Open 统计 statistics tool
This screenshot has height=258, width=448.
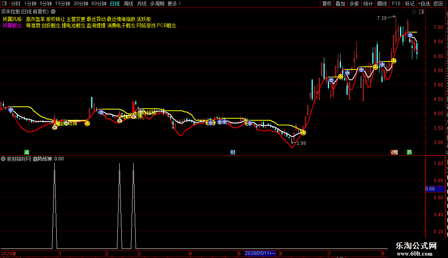point(368,4)
